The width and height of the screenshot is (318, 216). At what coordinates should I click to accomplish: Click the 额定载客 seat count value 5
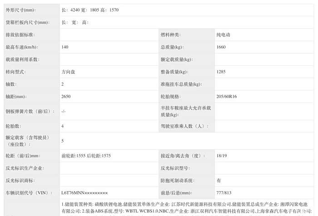[x=63, y=141]
